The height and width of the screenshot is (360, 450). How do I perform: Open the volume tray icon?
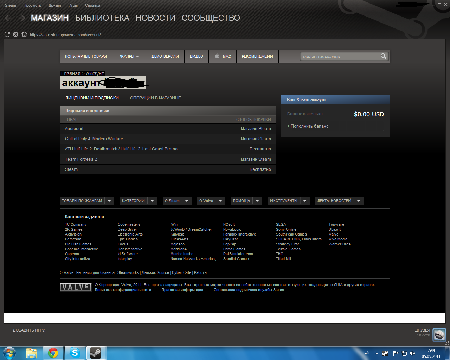click(413, 353)
